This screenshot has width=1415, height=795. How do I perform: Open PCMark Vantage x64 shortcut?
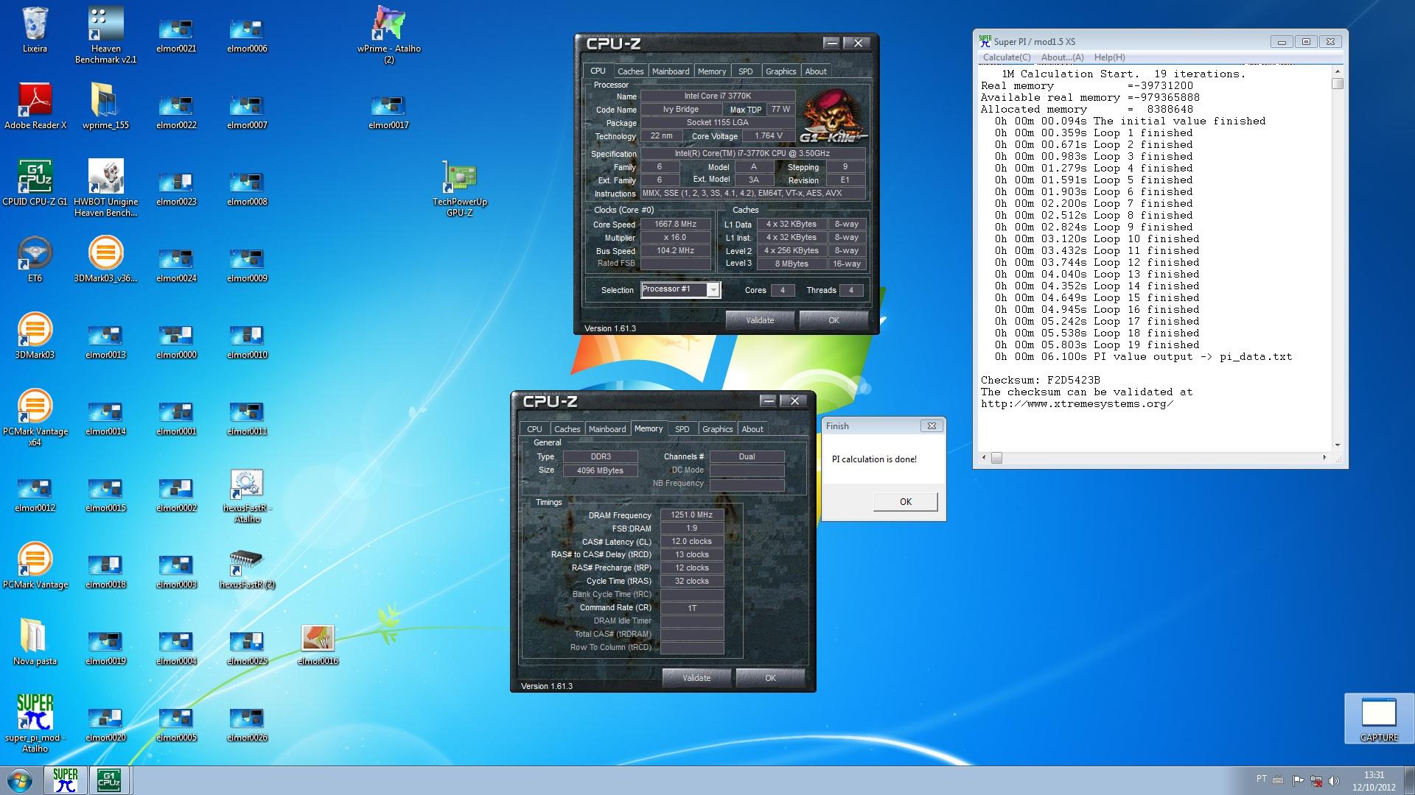(35, 418)
